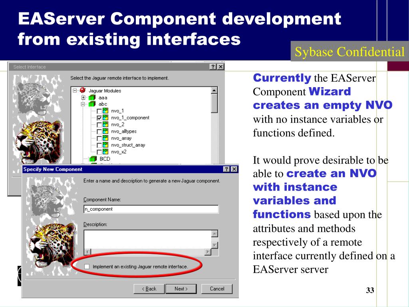Select the aaa tree label
Image resolution: width=409 pixels, height=307 pixels.
point(103,98)
